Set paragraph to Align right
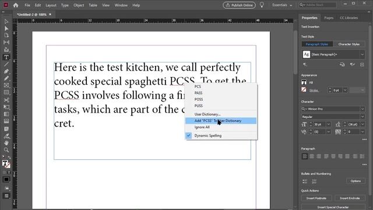373x210 pixels. 319,156
